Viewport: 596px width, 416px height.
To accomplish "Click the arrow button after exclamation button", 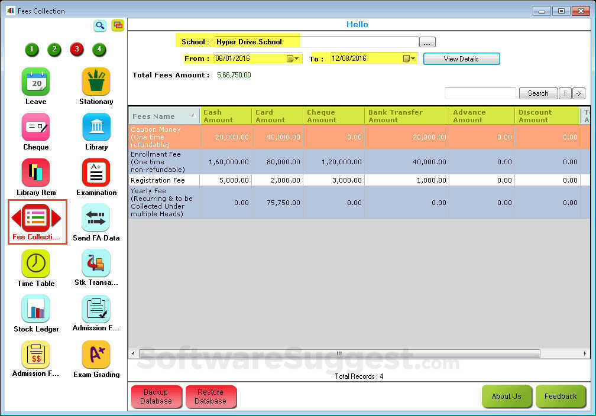I will tap(579, 93).
